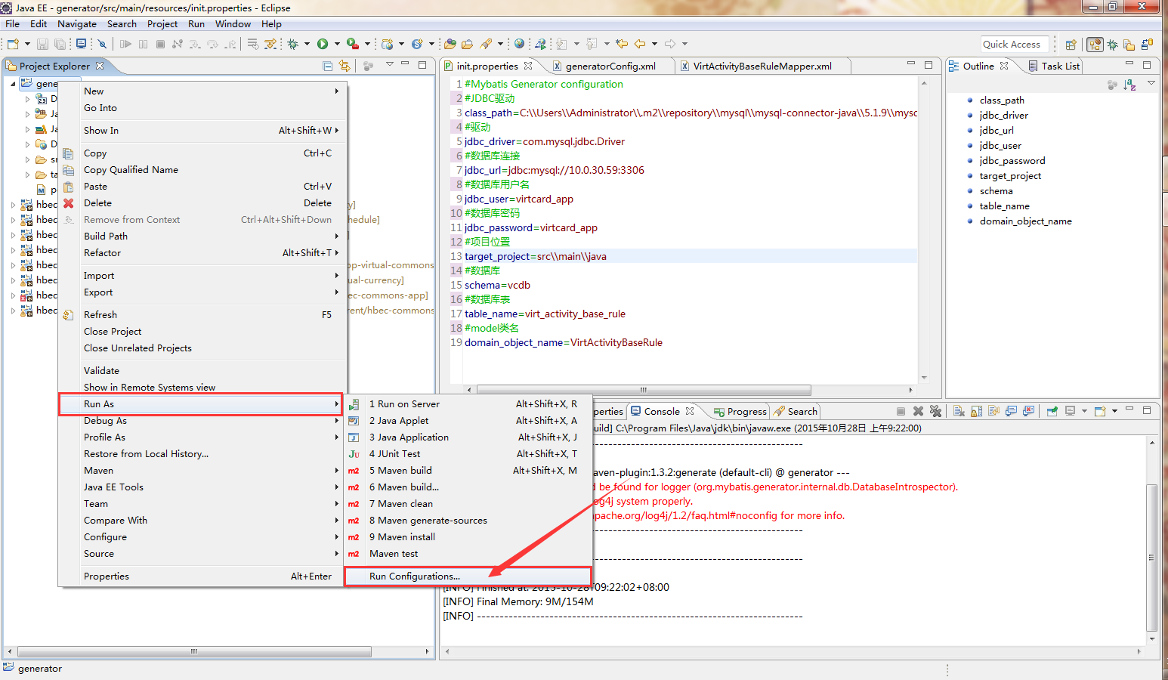
Task: Toggle Word Wrap in Console toolbar
Action: 993,411
